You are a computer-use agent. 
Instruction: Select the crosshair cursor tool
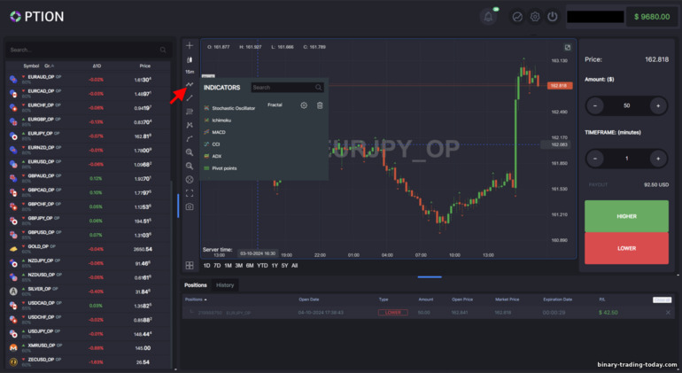(x=190, y=46)
